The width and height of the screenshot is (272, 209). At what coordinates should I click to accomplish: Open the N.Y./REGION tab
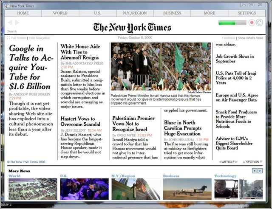(x=135, y=13)
